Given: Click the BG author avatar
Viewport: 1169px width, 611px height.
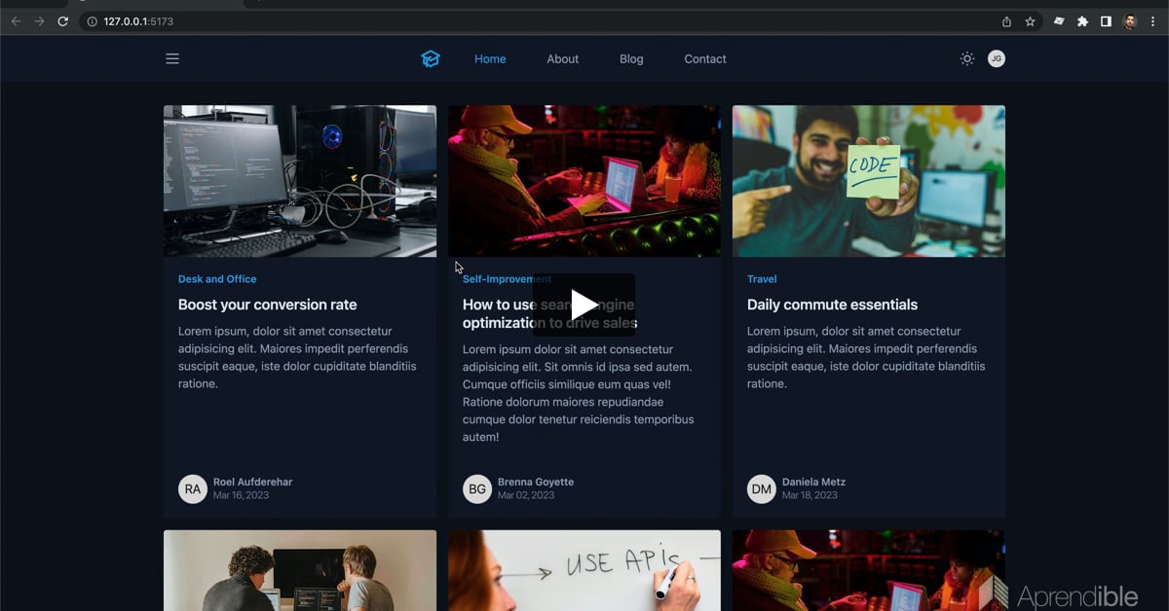Looking at the screenshot, I should [477, 488].
